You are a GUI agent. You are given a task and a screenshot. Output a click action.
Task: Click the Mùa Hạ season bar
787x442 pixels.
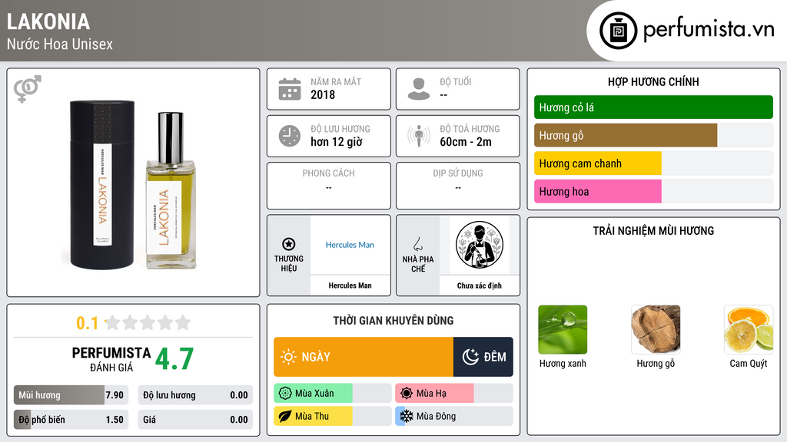click(453, 394)
